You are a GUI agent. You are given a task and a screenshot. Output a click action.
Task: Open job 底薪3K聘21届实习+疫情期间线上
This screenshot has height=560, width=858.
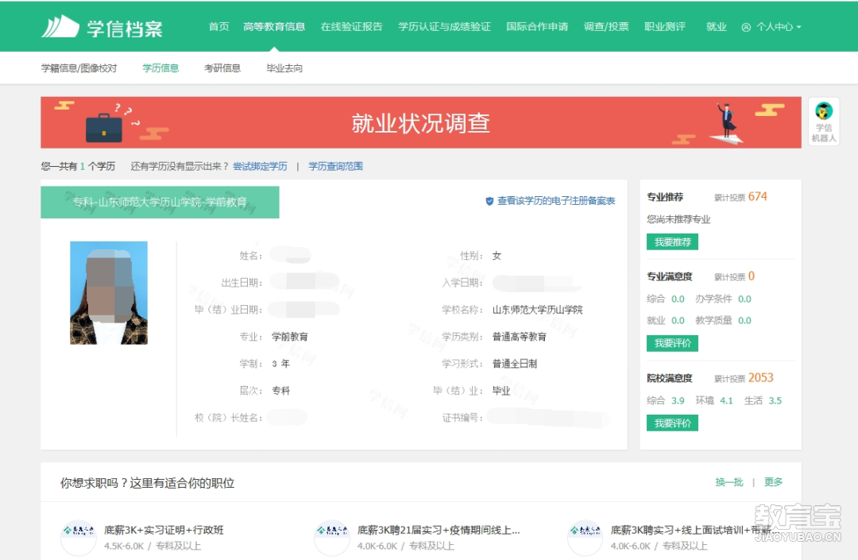(x=439, y=530)
